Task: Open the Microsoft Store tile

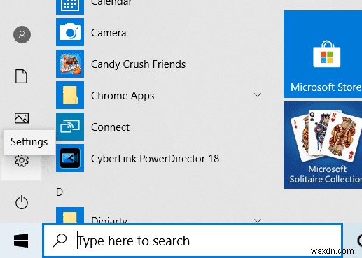Action: pyautogui.click(x=323, y=54)
